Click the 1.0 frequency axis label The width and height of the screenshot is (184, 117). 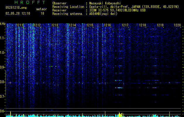tap(3, 53)
